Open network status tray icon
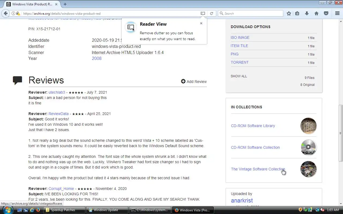This screenshot has width=343, height=214. [x=317, y=210]
